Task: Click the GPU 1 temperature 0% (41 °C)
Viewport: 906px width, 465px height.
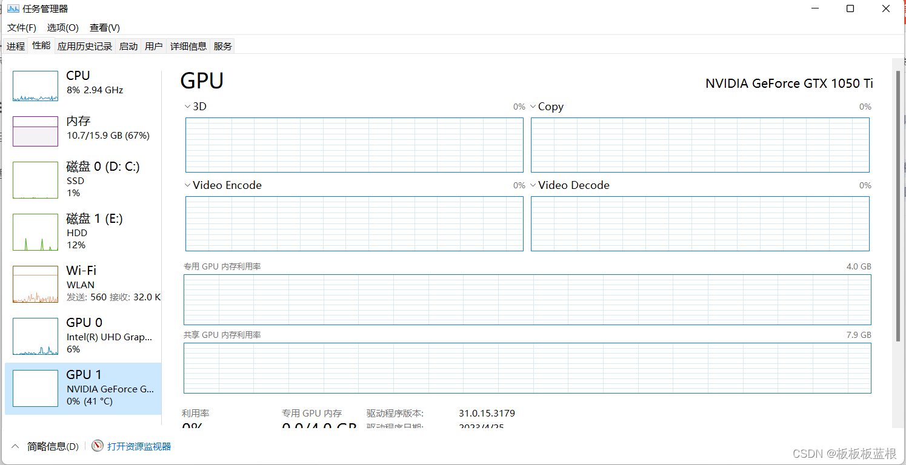Action: pos(90,401)
